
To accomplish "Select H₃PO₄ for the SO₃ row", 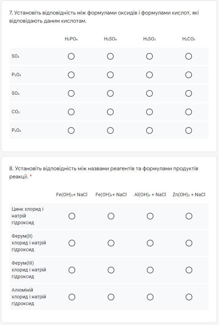I will 71,56.
